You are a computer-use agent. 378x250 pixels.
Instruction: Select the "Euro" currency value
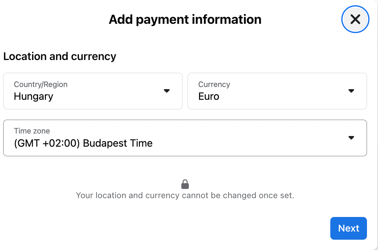click(x=209, y=97)
